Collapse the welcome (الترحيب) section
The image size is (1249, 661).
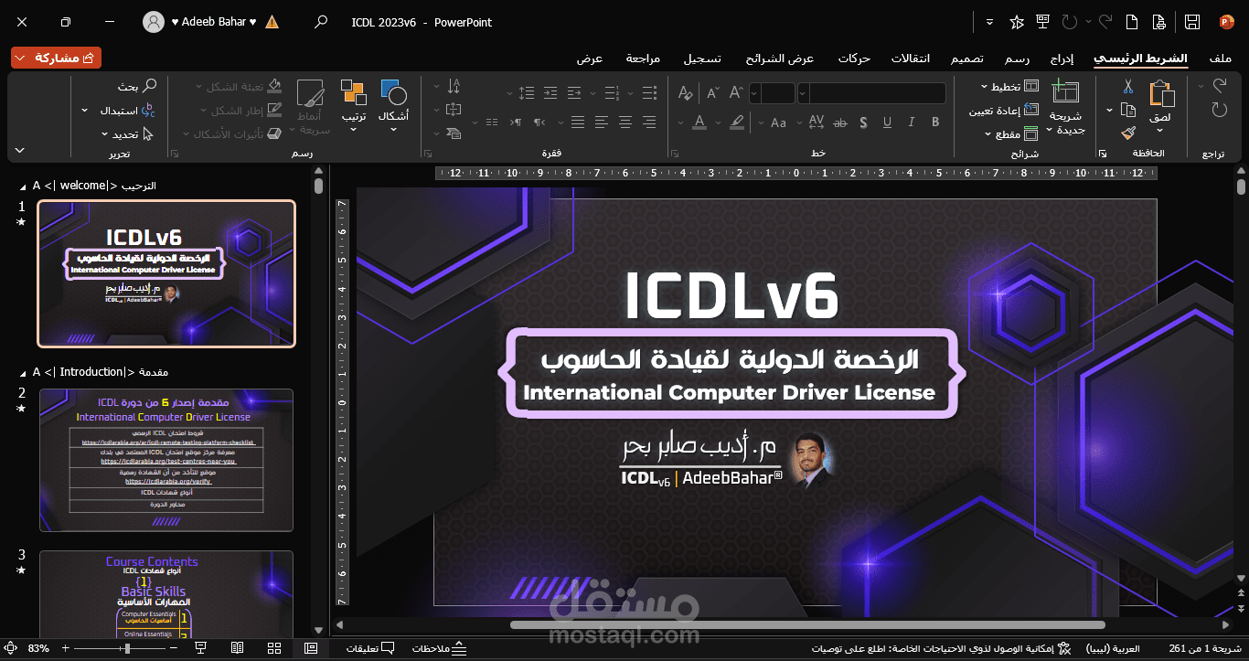tap(23, 186)
